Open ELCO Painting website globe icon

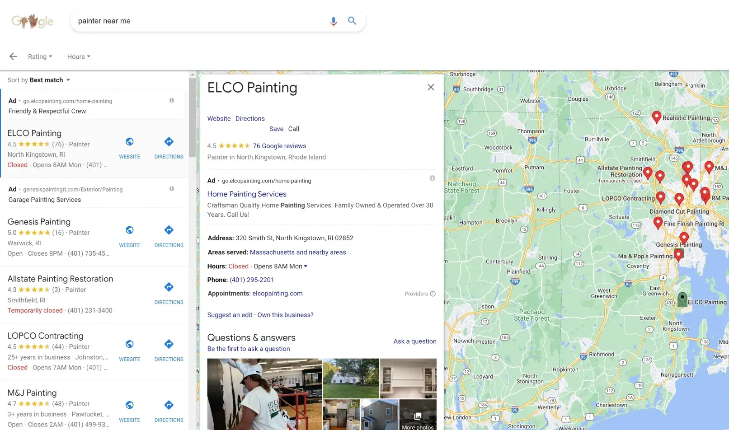click(x=130, y=142)
